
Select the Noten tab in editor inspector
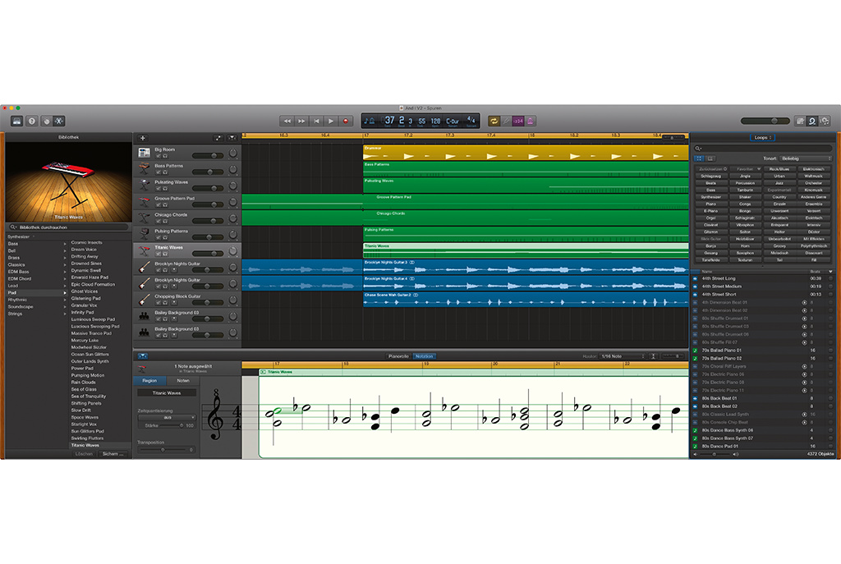click(x=183, y=381)
